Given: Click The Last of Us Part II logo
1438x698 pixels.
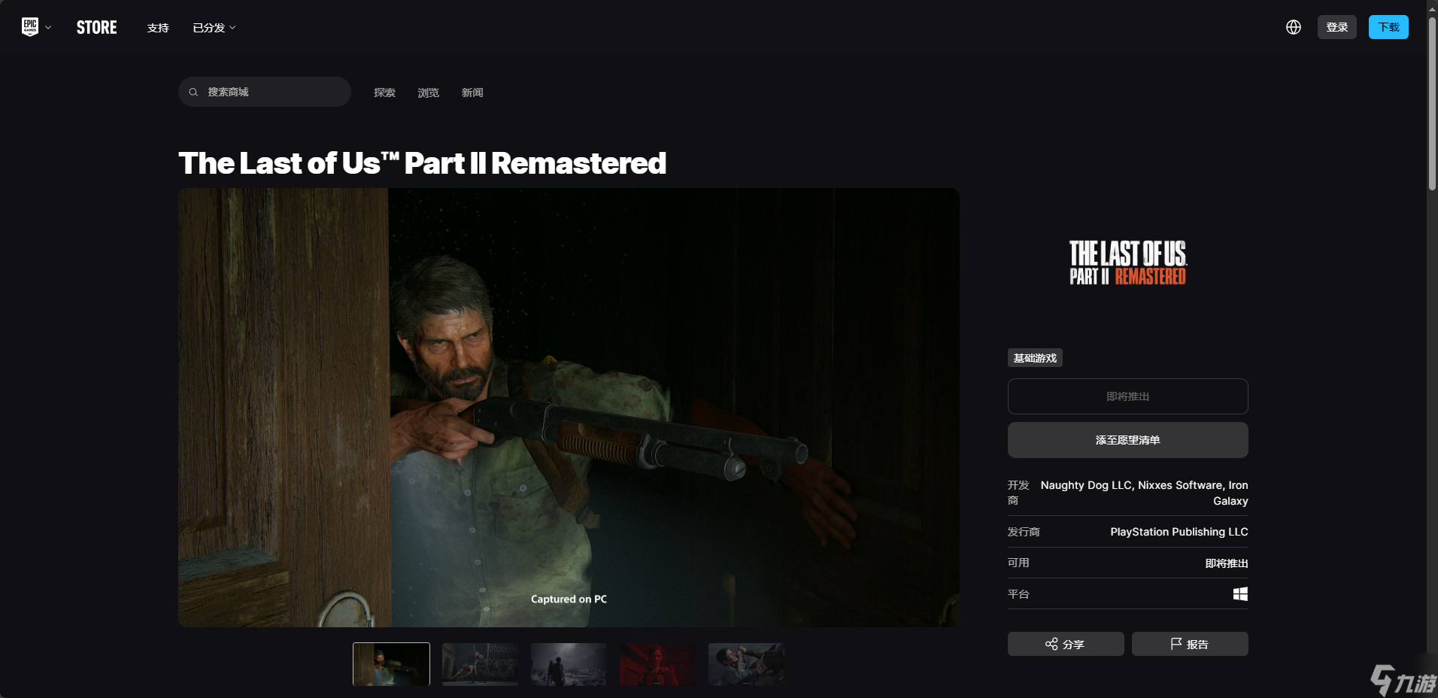Looking at the screenshot, I should tap(1128, 263).
